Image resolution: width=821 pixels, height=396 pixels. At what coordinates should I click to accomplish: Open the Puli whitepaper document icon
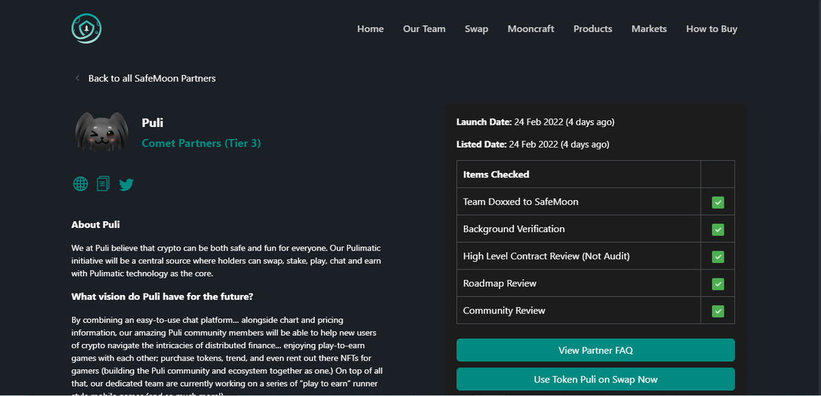tap(103, 184)
